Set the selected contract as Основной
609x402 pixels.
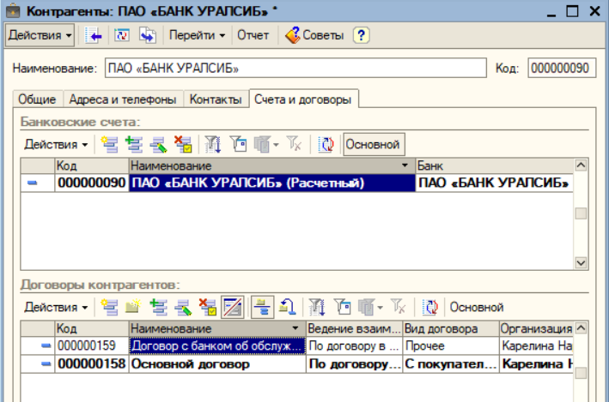pyautogui.click(x=477, y=307)
